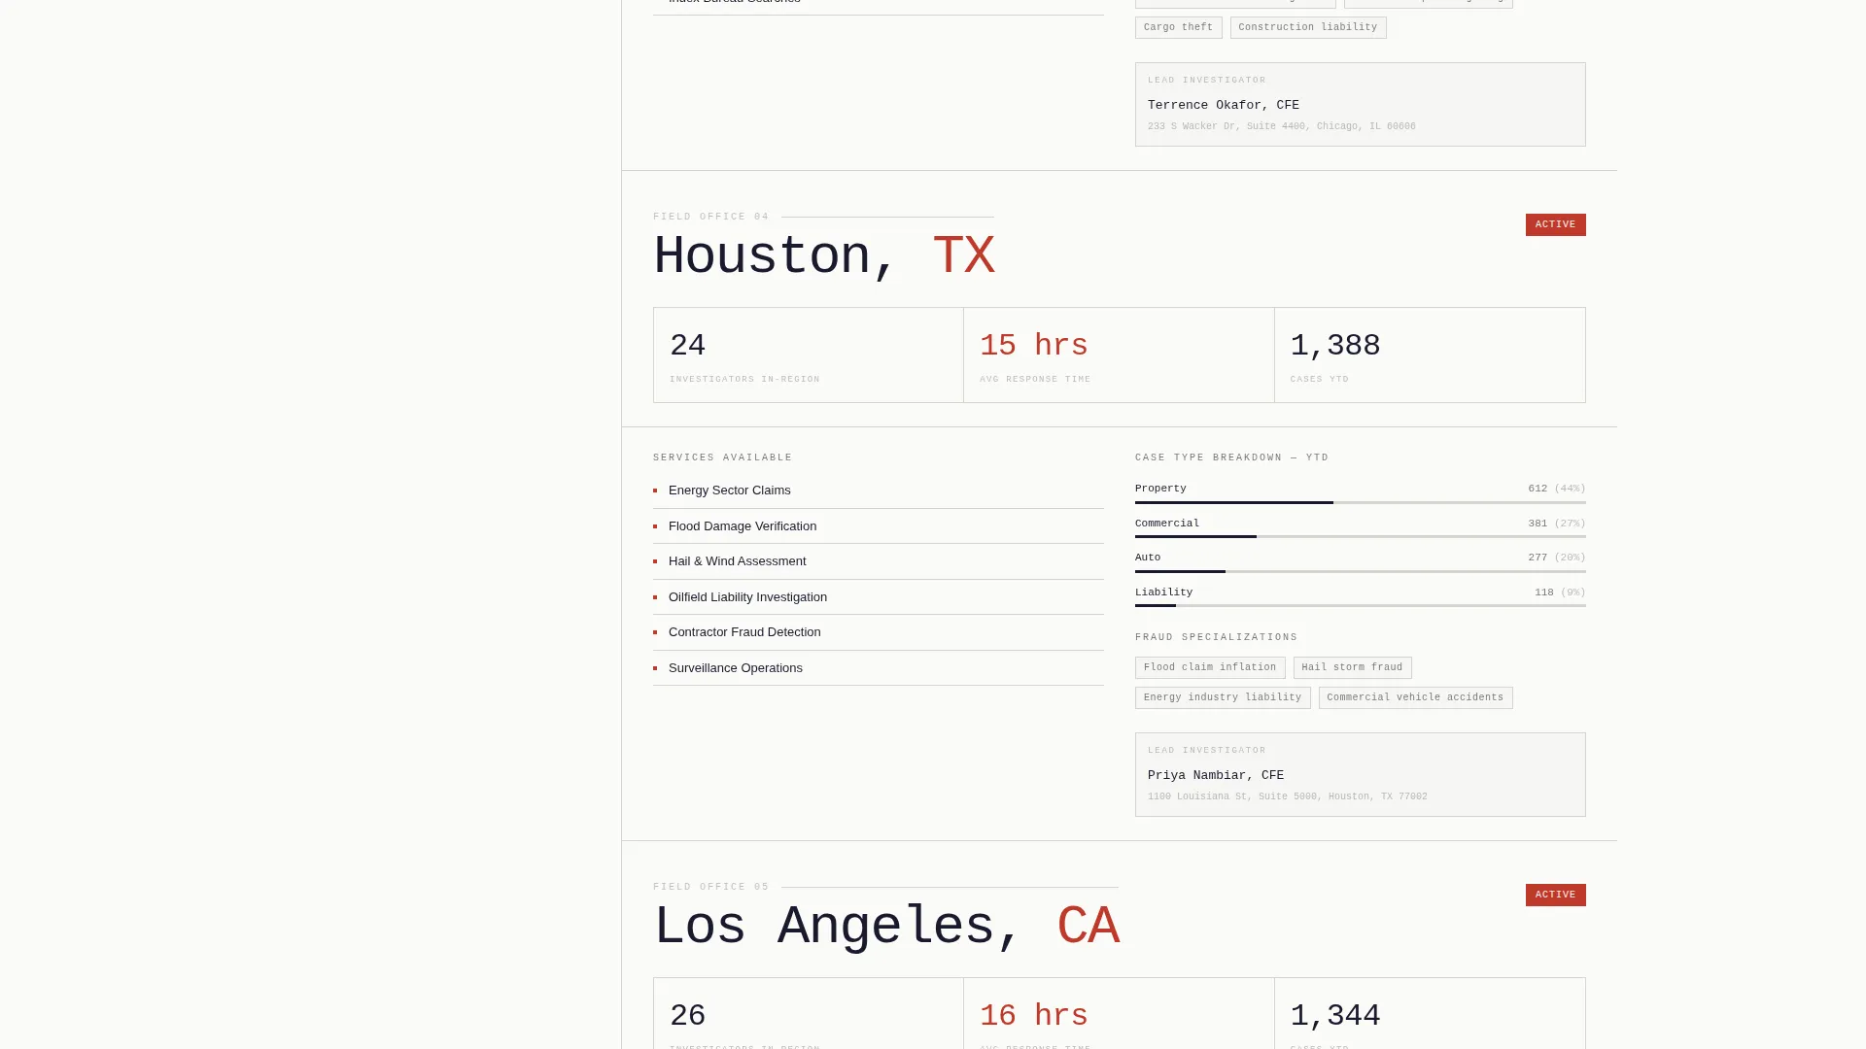Click the 15 hrs avg response time stat
Screen dimensions: 1866x1049
tap(1119, 355)
